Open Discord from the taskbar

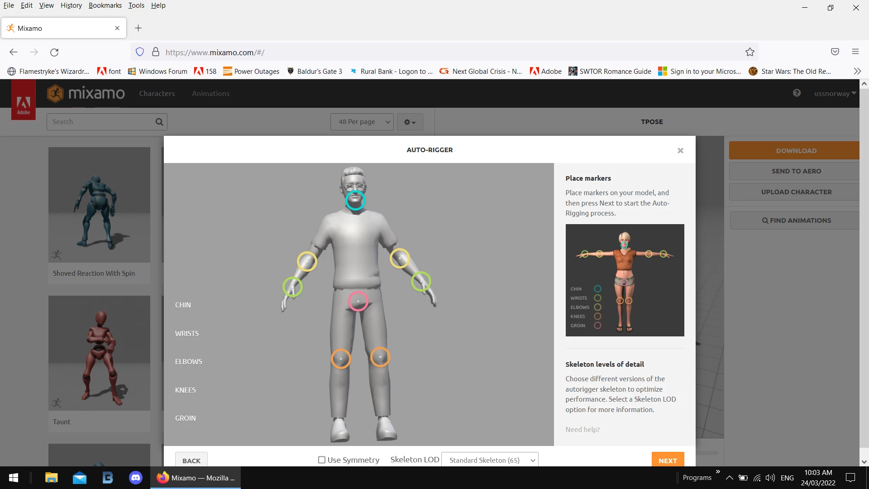tap(135, 478)
